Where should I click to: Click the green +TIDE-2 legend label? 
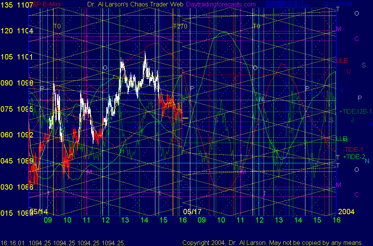[354, 157]
